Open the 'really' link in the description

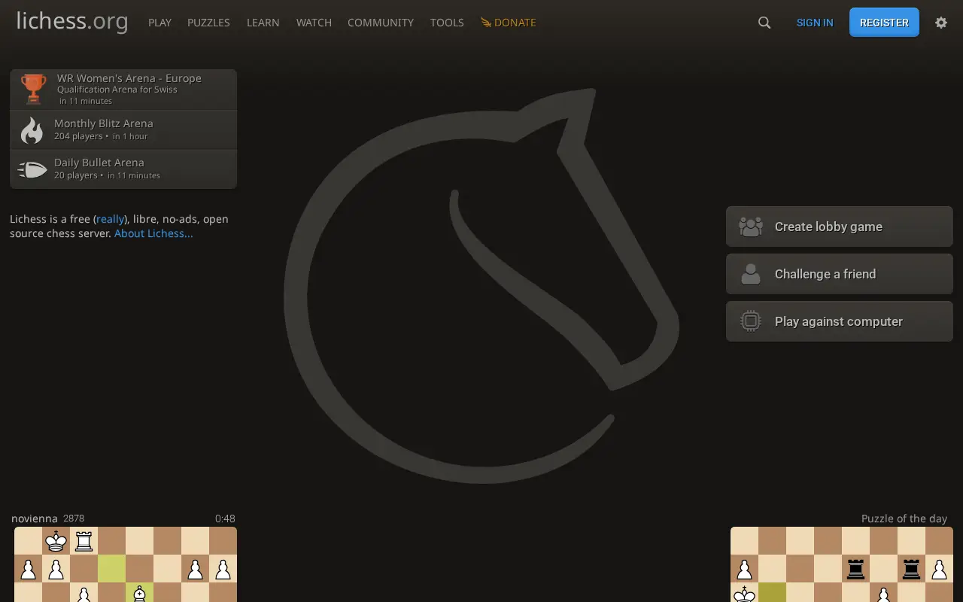pyautogui.click(x=110, y=219)
